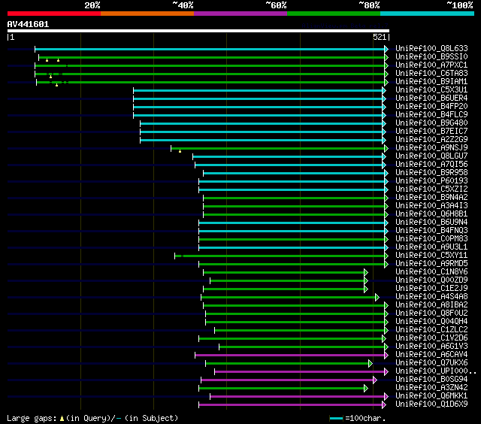
Task: Click the UniRef100_A9NSJ9 label
Action: 431,148
